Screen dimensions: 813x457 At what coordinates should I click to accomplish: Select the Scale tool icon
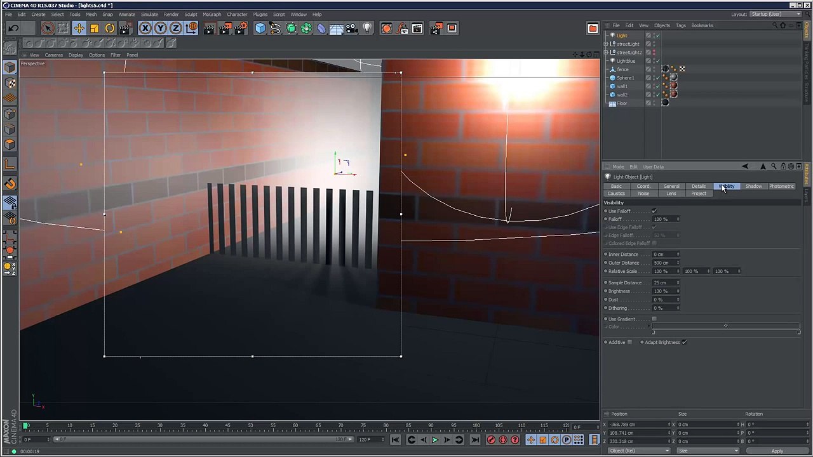click(x=94, y=28)
